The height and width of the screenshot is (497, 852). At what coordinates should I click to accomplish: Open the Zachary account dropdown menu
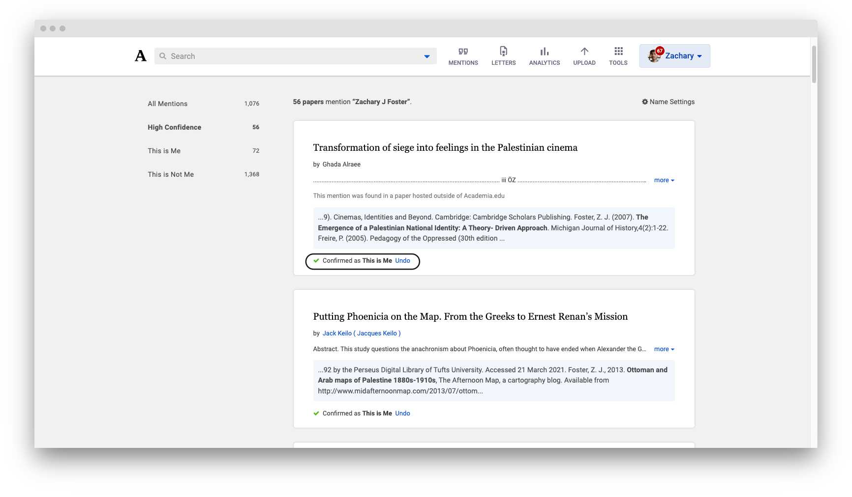[x=674, y=56]
